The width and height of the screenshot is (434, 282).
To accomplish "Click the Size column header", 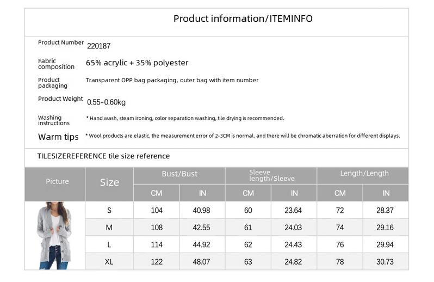I will pyautogui.click(x=109, y=182).
